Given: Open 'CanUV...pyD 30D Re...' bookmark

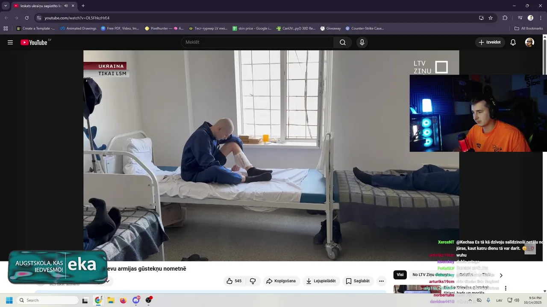Looking at the screenshot, I should click(296, 29).
